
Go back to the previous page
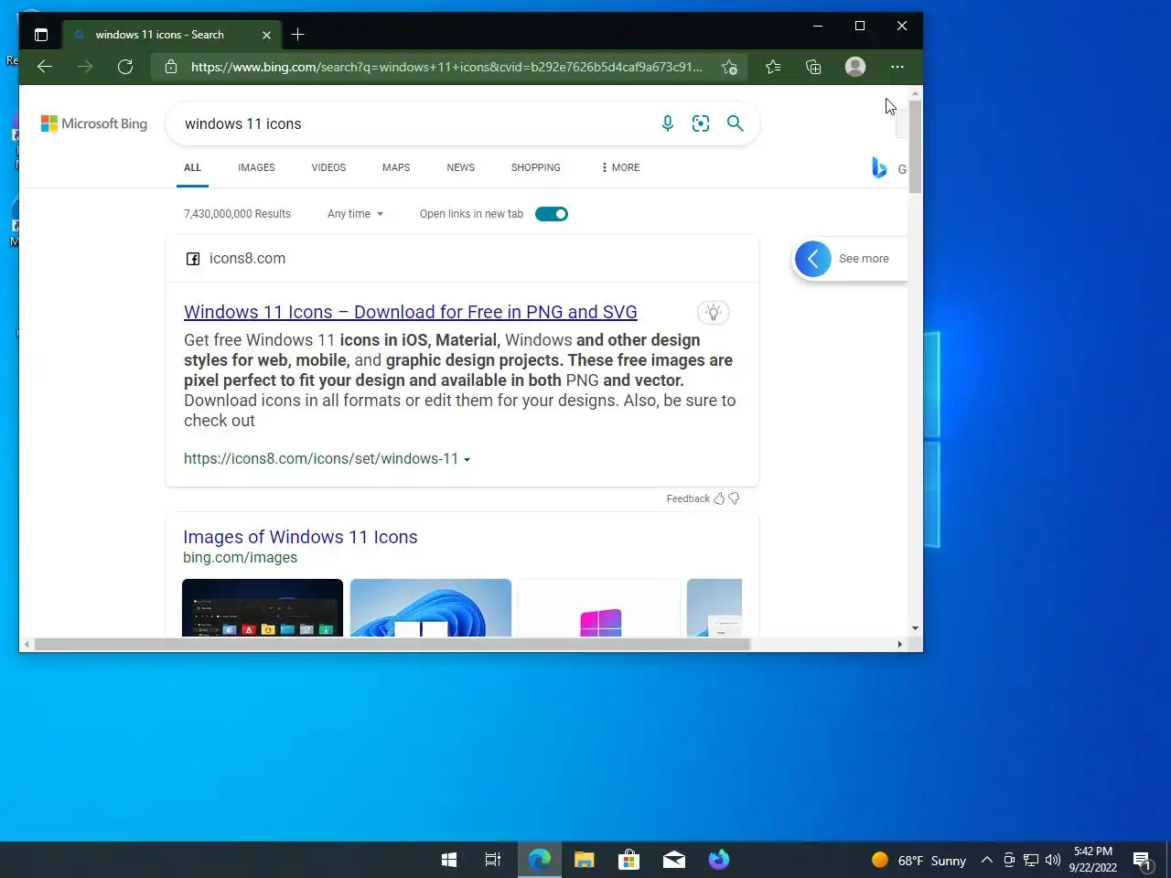tap(44, 67)
